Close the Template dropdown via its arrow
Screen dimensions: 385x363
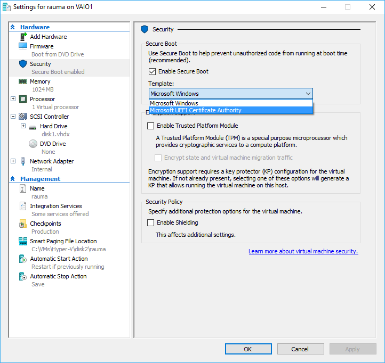coord(308,94)
